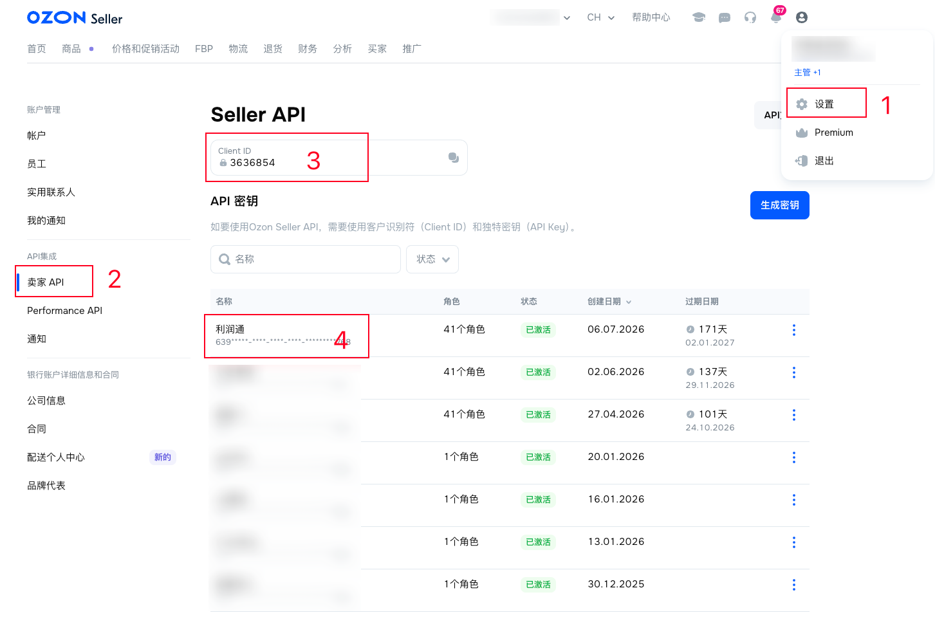Image resolution: width=935 pixels, height=626 pixels.
Task: Expand the CH language dropdown
Action: click(601, 17)
